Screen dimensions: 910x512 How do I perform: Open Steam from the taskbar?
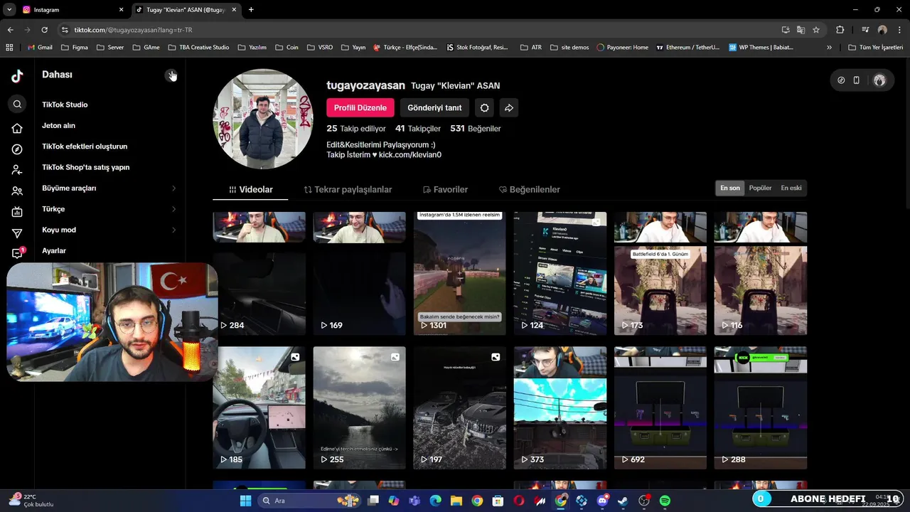tap(623, 501)
